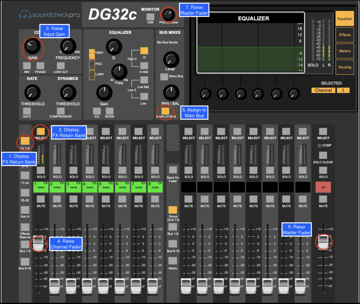Toggle the Mono Bus button
360x304 pixels.
(164, 77)
